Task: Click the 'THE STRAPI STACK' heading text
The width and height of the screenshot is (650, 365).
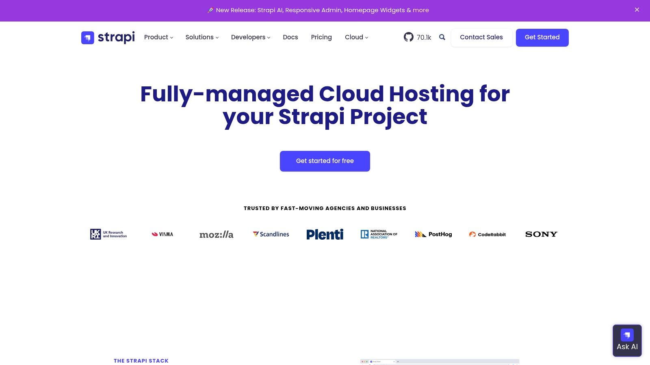Action: [141, 361]
